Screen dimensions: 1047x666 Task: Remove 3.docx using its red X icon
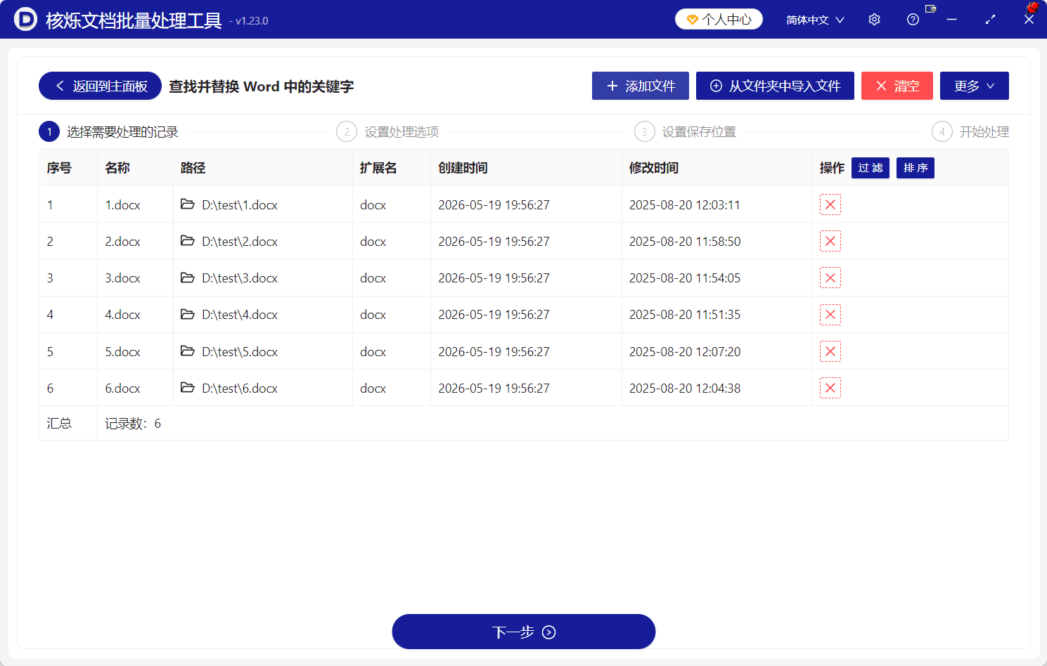coord(830,277)
